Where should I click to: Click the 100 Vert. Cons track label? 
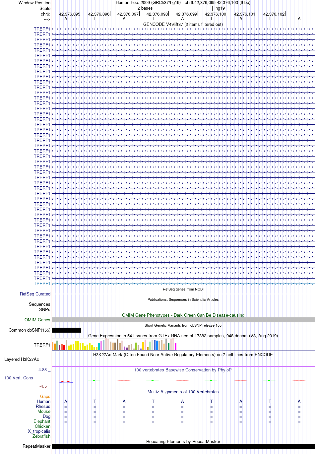point(19,378)
